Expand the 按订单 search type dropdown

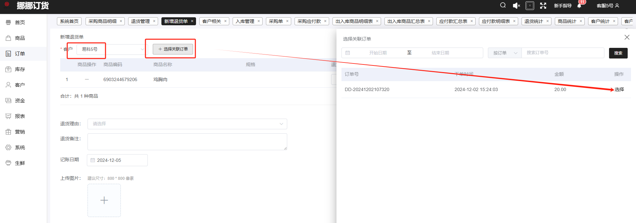[x=505, y=53]
